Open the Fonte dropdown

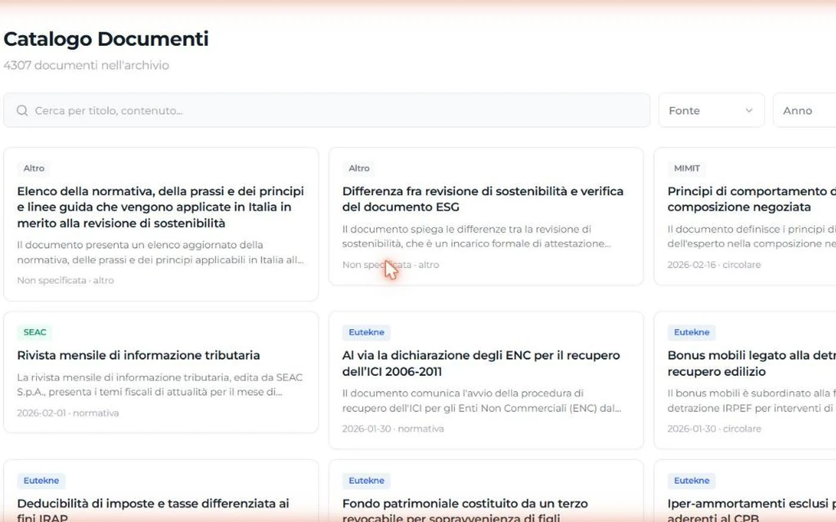(x=711, y=110)
